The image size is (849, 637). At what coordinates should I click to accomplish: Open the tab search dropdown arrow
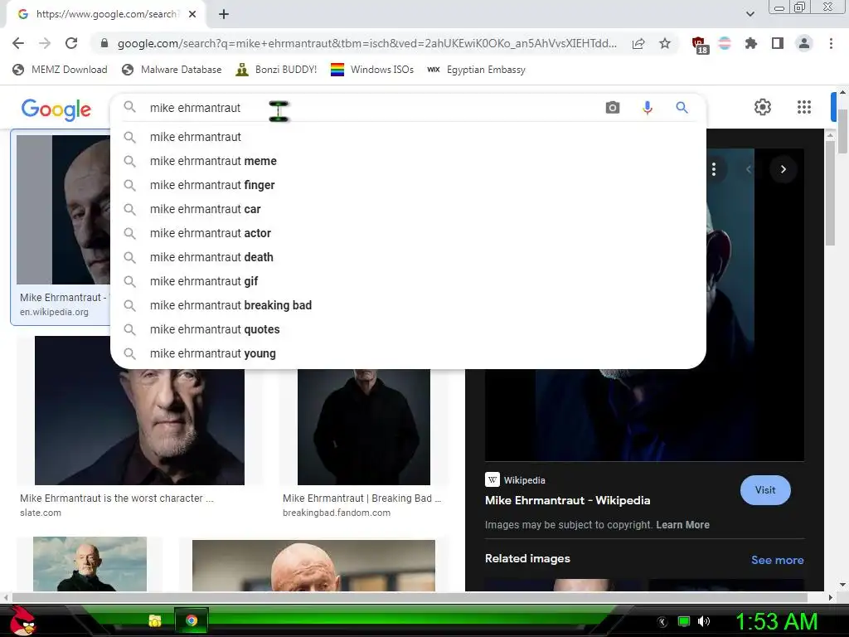coord(750,14)
